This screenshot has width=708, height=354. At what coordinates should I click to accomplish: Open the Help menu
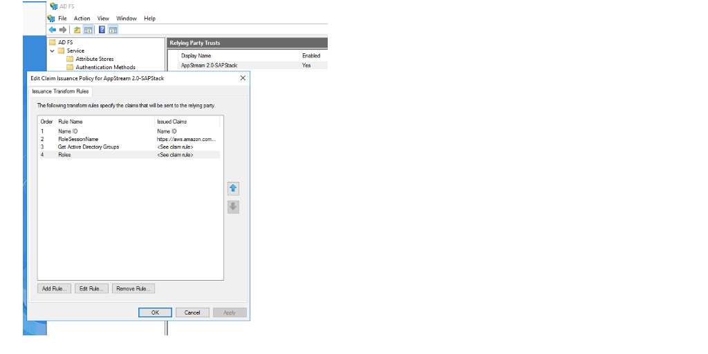coord(150,19)
